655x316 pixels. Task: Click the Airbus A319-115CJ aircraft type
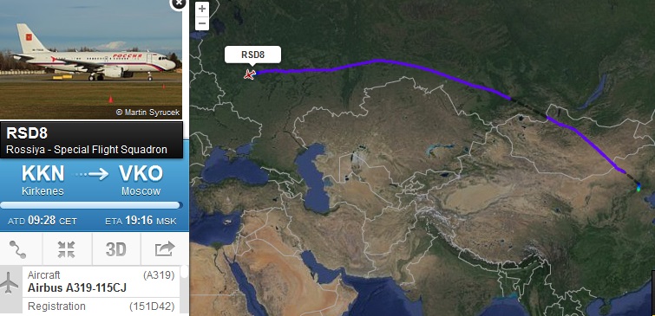77,288
